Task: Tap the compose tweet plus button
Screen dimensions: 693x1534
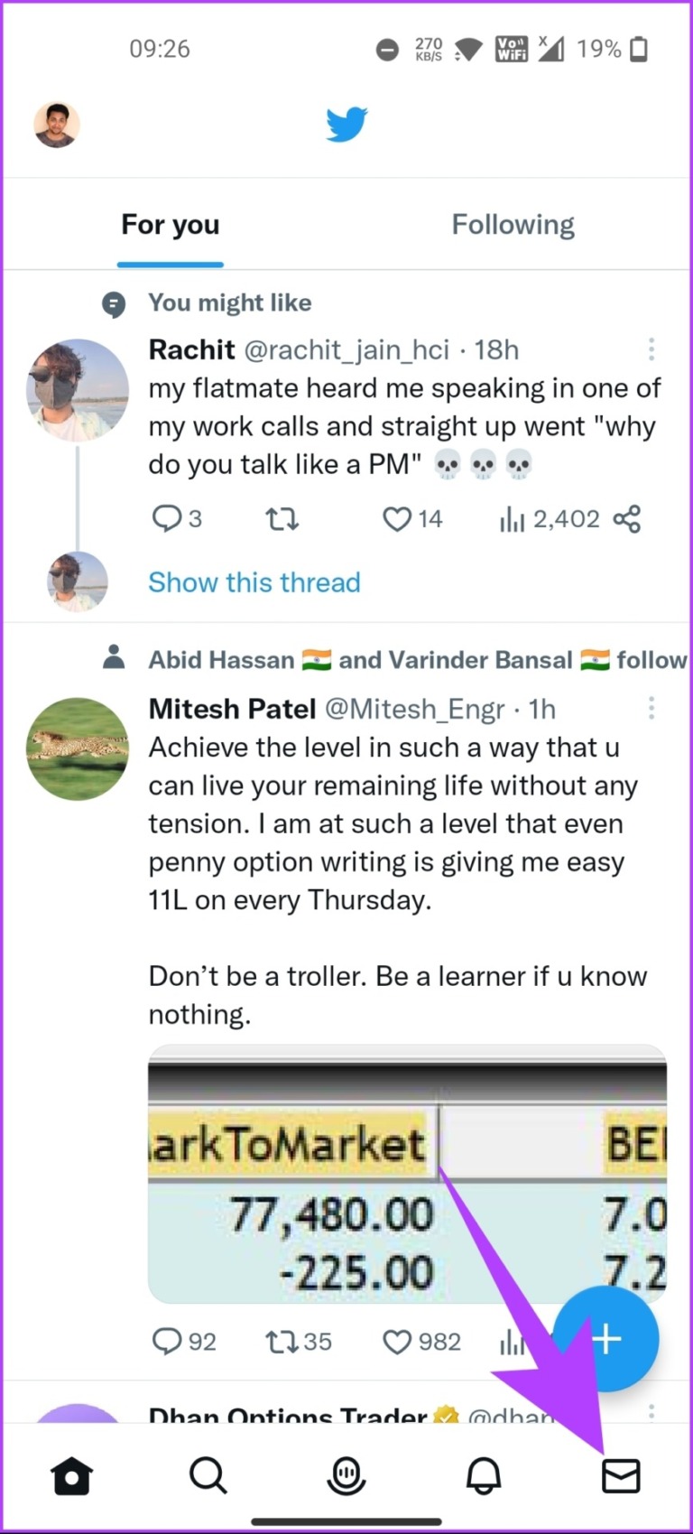Action: tap(606, 1339)
